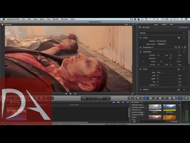Viewport: 190px width, 143px height.
Task: Toggle the Transform checkbox
Action: pyautogui.click(x=141, y=52)
